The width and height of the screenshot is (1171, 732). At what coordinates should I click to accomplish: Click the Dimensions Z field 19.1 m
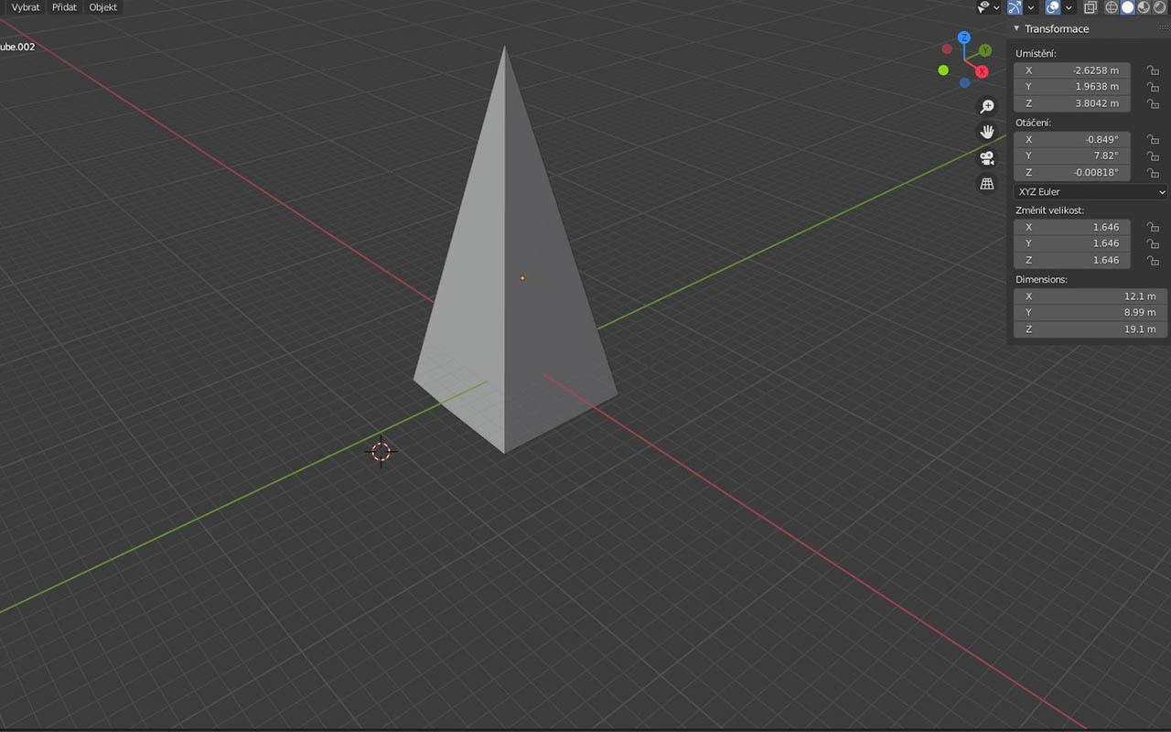click(x=1090, y=328)
